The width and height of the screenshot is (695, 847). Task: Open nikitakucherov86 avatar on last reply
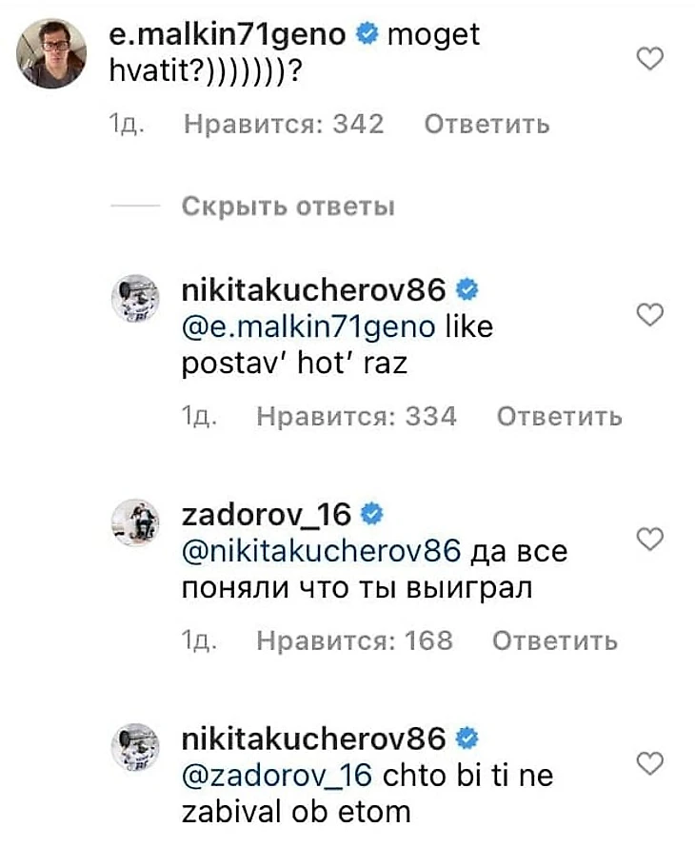coord(135,747)
